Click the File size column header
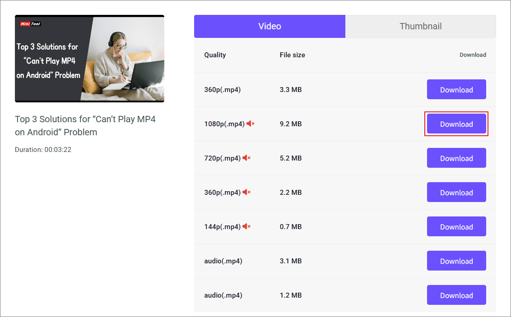The width and height of the screenshot is (511, 317). (x=292, y=55)
